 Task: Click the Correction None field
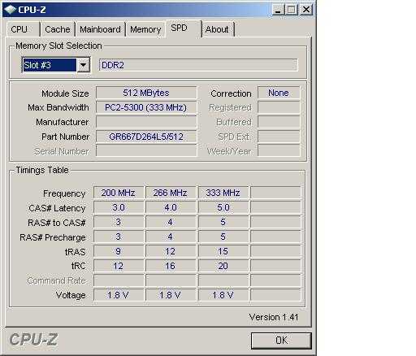[x=279, y=93]
